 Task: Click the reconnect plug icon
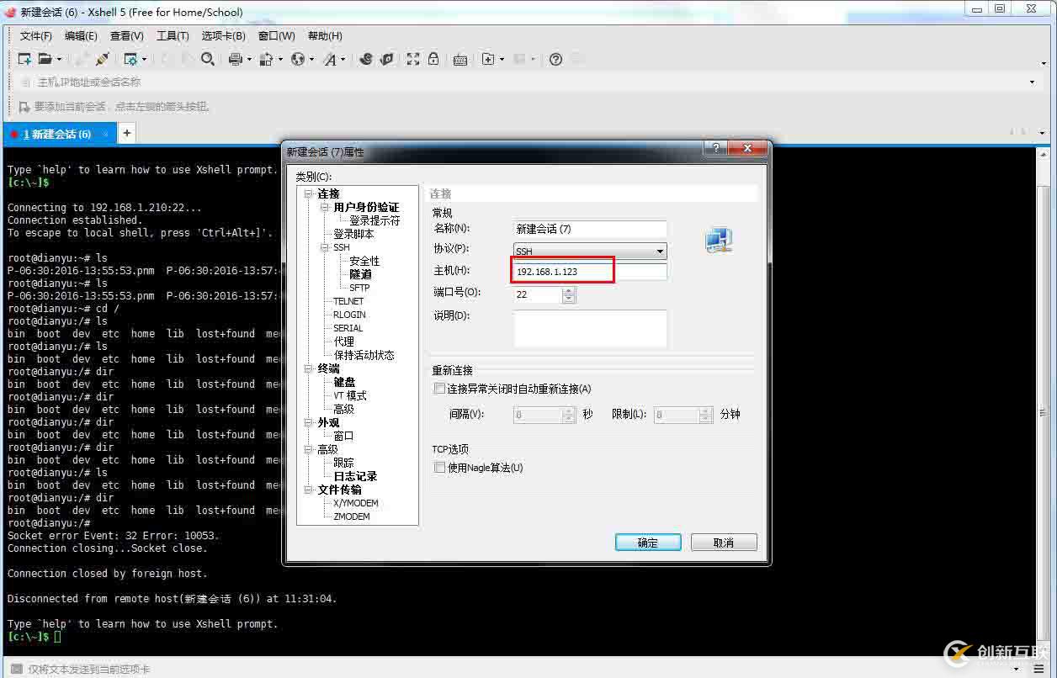(x=103, y=59)
